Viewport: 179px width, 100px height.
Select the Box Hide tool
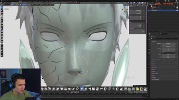[x=2, y=21]
